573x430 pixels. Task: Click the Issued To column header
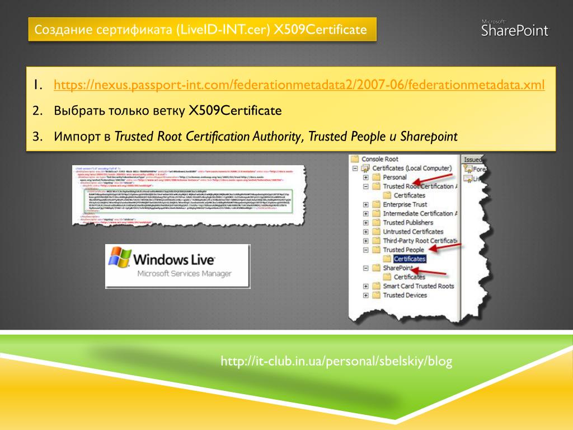click(x=473, y=160)
